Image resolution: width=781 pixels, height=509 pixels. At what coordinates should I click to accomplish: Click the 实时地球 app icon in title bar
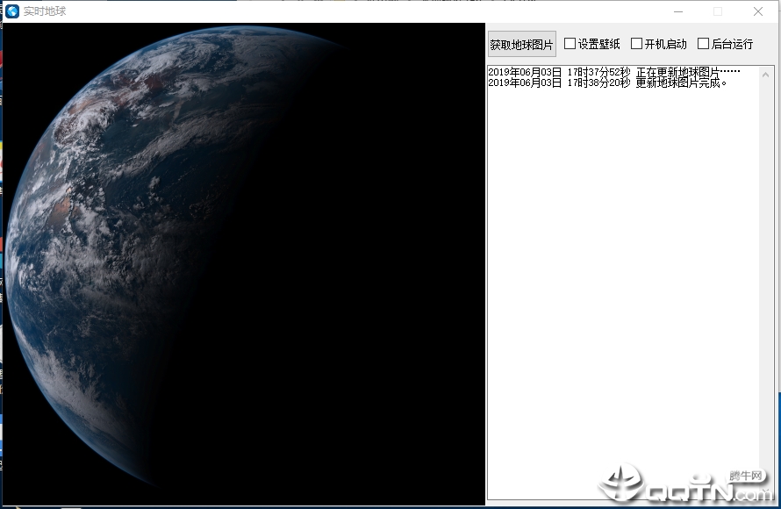click(12, 11)
